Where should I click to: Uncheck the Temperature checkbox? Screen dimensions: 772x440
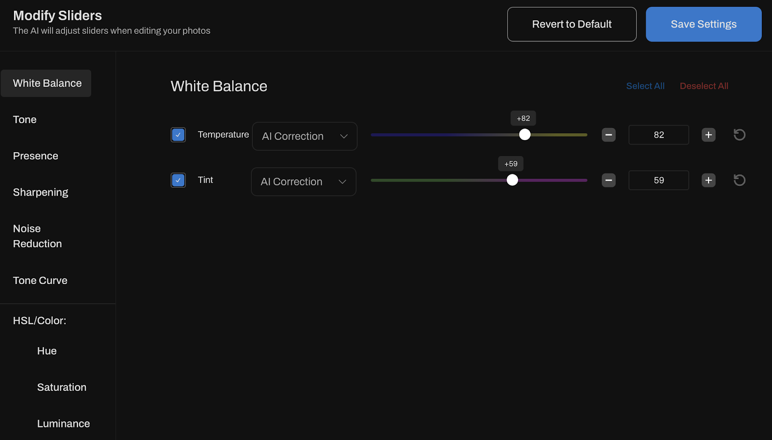178,135
